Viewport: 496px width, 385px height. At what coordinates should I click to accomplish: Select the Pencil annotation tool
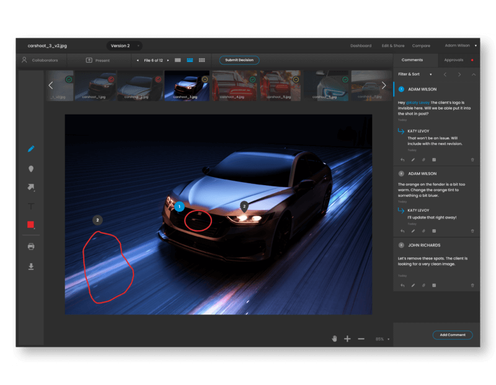tap(30, 149)
